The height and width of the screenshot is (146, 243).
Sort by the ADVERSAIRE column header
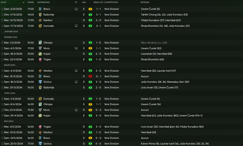pyautogui.click(x=43, y=2)
